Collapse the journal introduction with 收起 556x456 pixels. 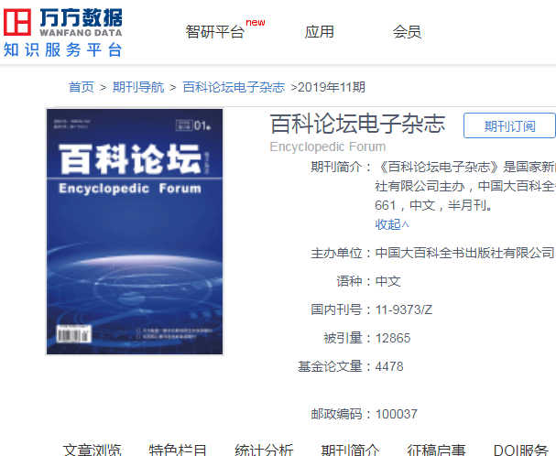392,224
